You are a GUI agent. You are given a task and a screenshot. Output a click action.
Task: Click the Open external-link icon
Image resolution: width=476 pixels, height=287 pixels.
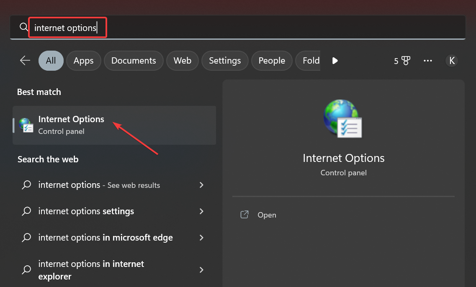click(x=244, y=215)
